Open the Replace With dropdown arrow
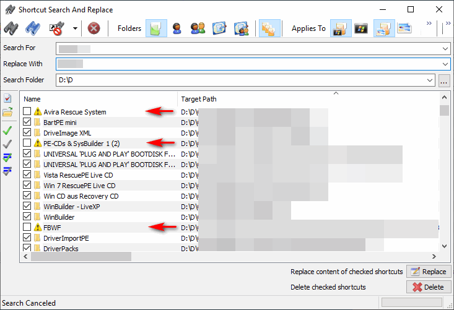 click(445, 64)
